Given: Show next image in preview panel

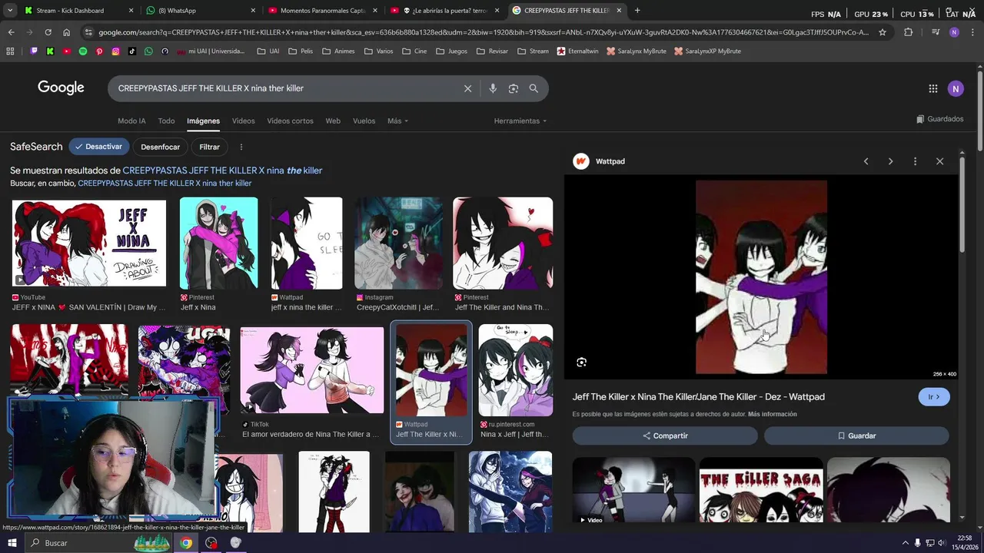Looking at the screenshot, I should pyautogui.click(x=890, y=161).
